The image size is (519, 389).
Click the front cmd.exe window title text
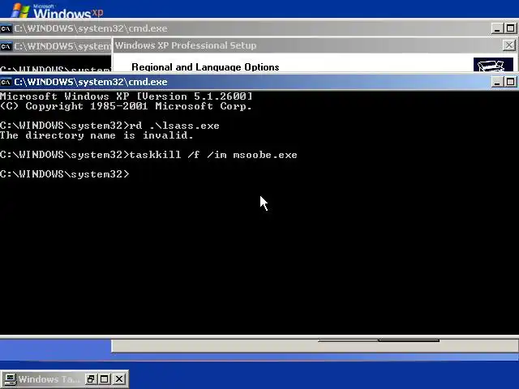pyautogui.click(x=90, y=82)
